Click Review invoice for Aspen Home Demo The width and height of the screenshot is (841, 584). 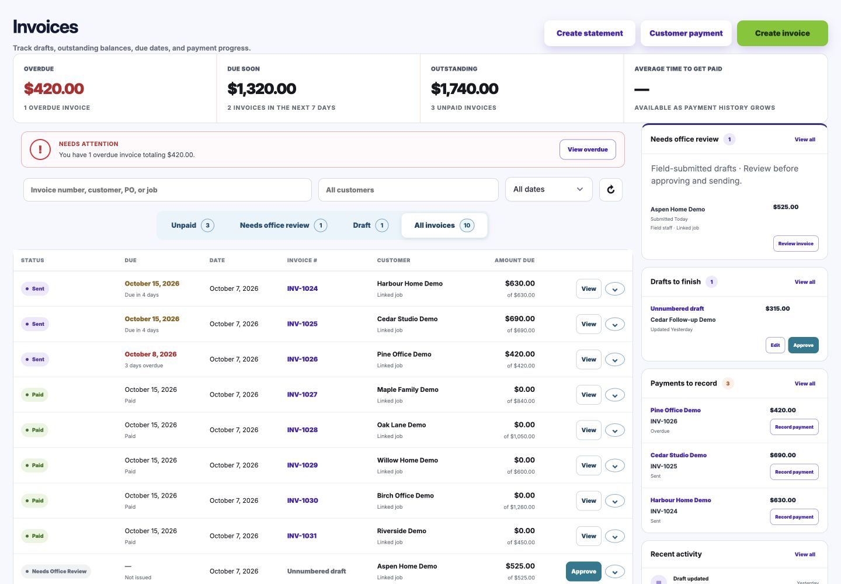[x=795, y=244]
